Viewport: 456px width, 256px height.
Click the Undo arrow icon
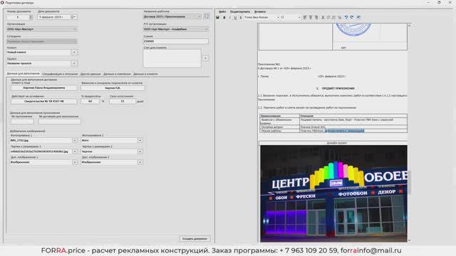pos(346,17)
